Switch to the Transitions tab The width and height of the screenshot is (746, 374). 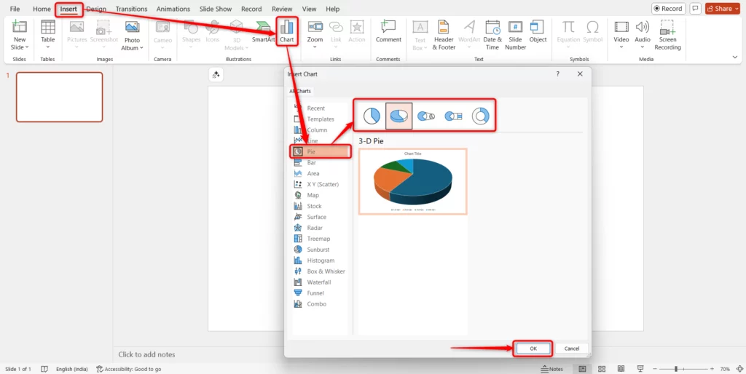pyautogui.click(x=131, y=9)
